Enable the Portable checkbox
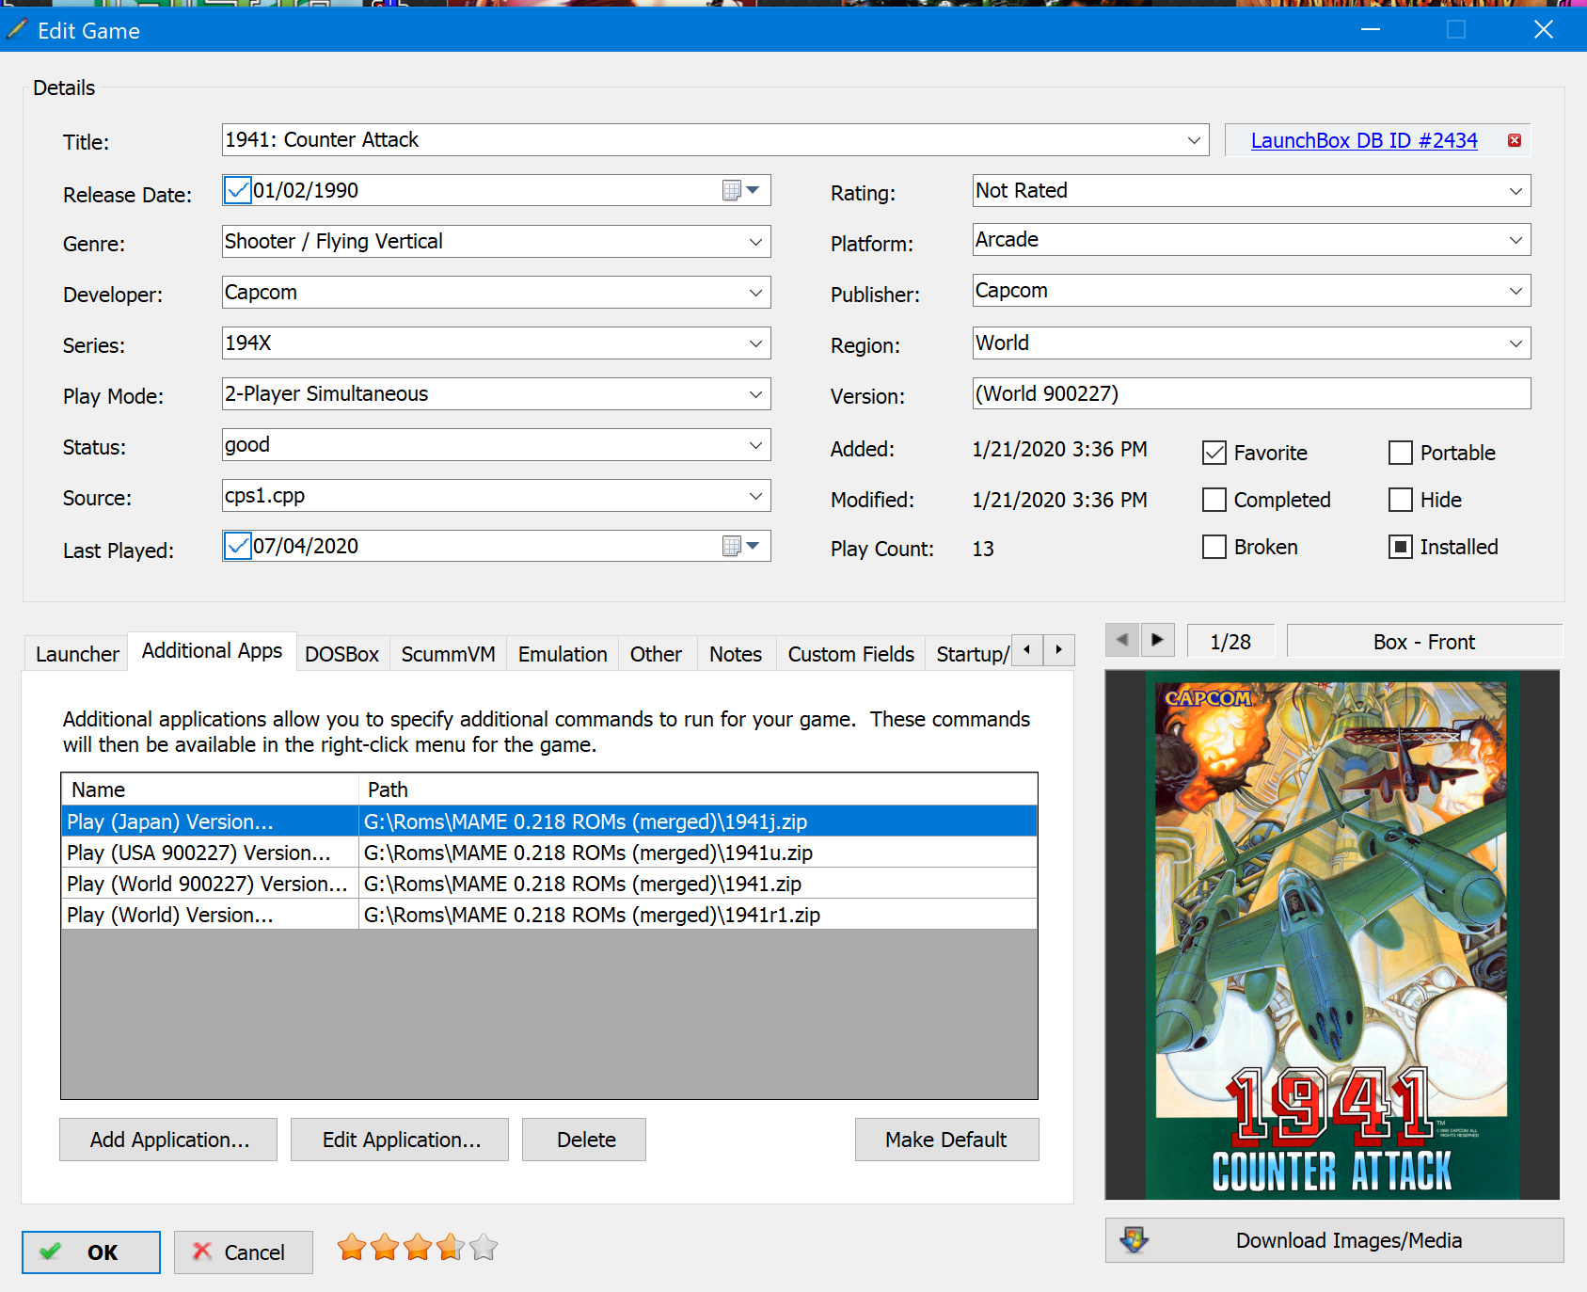 tap(1401, 453)
